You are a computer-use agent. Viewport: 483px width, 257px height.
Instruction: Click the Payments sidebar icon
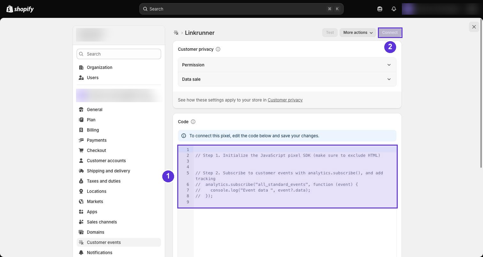[81, 140]
